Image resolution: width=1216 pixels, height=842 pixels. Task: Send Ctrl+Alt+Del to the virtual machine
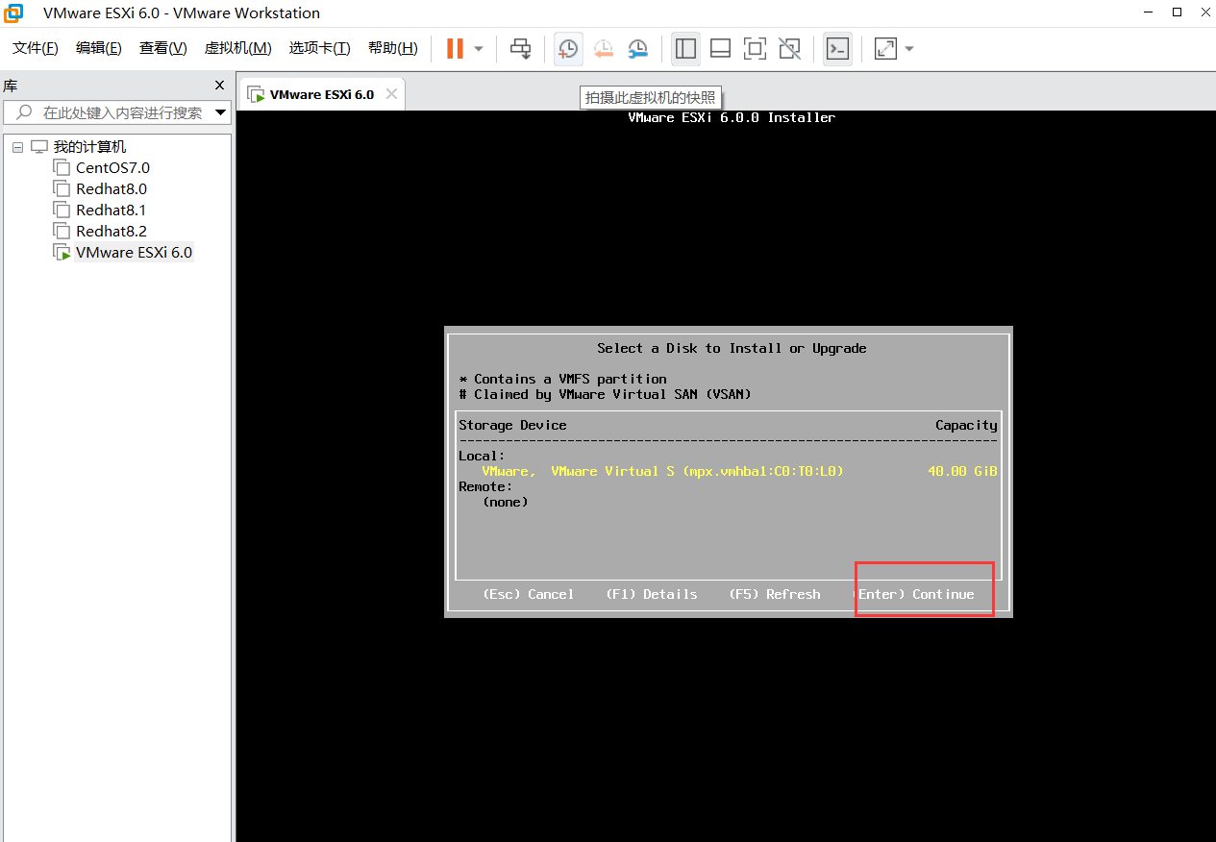pyautogui.click(x=520, y=48)
